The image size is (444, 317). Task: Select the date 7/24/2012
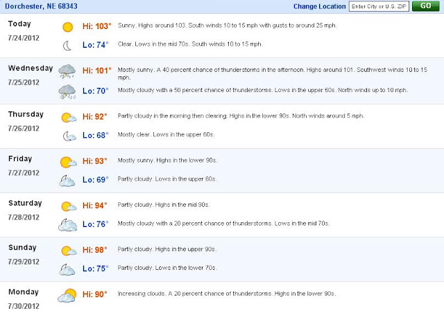pyautogui.click(x=24, y=38)
